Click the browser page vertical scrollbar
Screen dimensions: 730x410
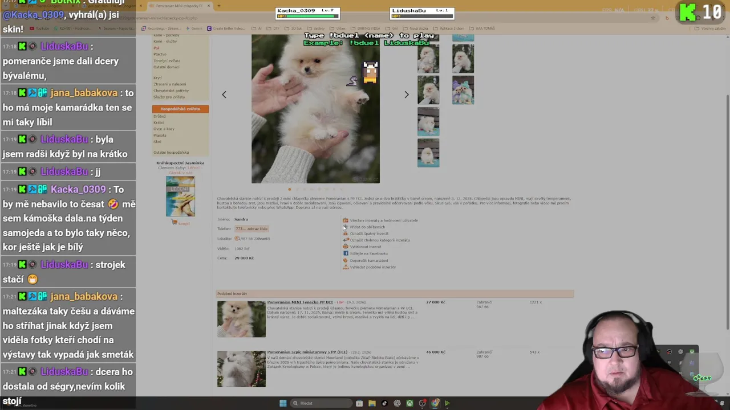coord(727,211)
